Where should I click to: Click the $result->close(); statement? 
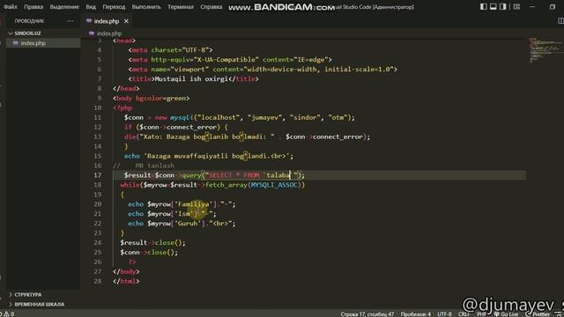pos(152,243)
